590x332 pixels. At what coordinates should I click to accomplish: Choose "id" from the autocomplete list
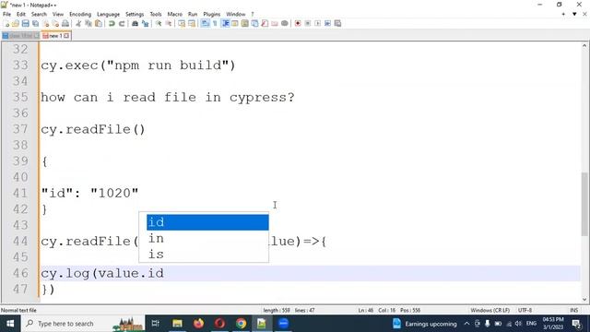point(207,222)
